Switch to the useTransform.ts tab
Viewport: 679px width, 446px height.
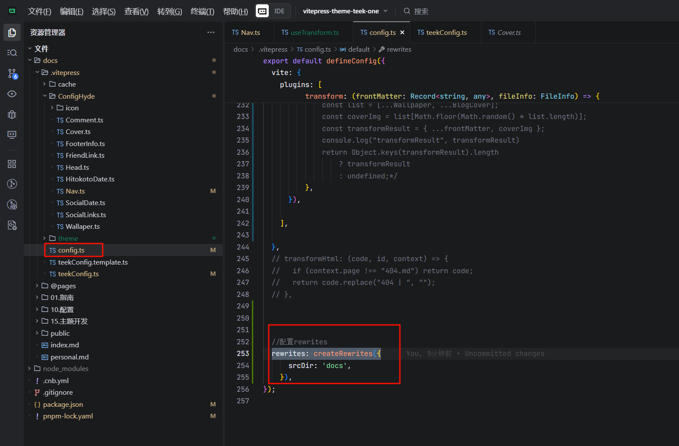[314, 32]
